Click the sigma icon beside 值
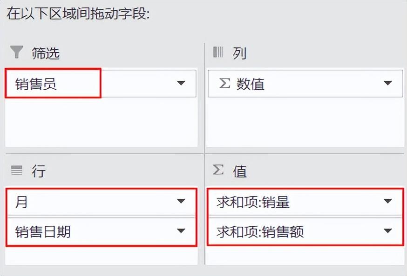Viewport: 407px width, 276px height. [218, 170]
